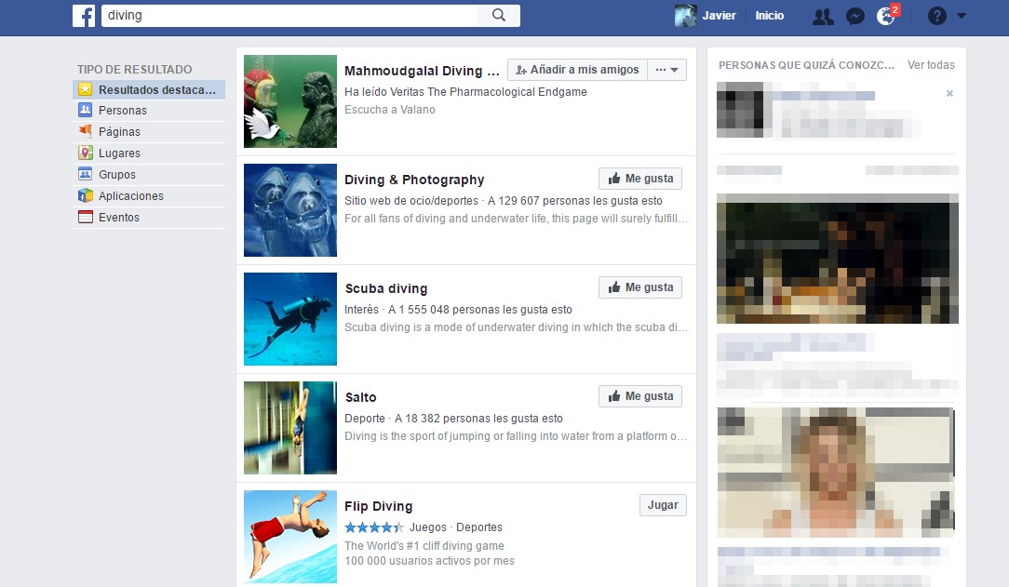1009x587 pixels.
Task: Click 'A 129 607 personas les gusta esto'
Action: coord(574,201)
